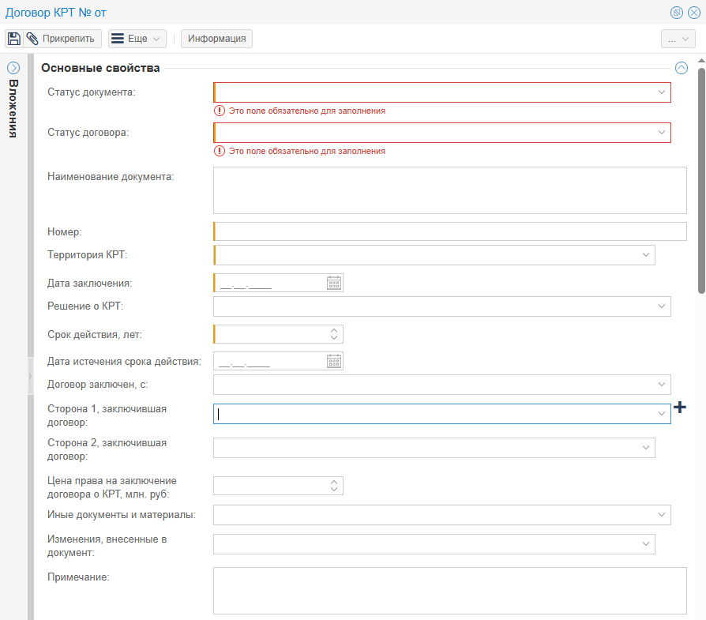Open the Территория КРТ dropdown

point(646,255)
